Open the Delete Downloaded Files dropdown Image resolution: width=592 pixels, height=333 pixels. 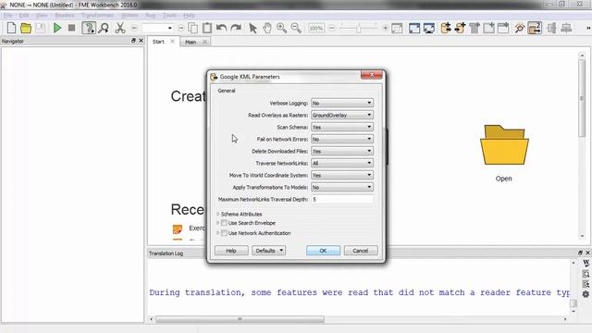[x=342, y=151]
